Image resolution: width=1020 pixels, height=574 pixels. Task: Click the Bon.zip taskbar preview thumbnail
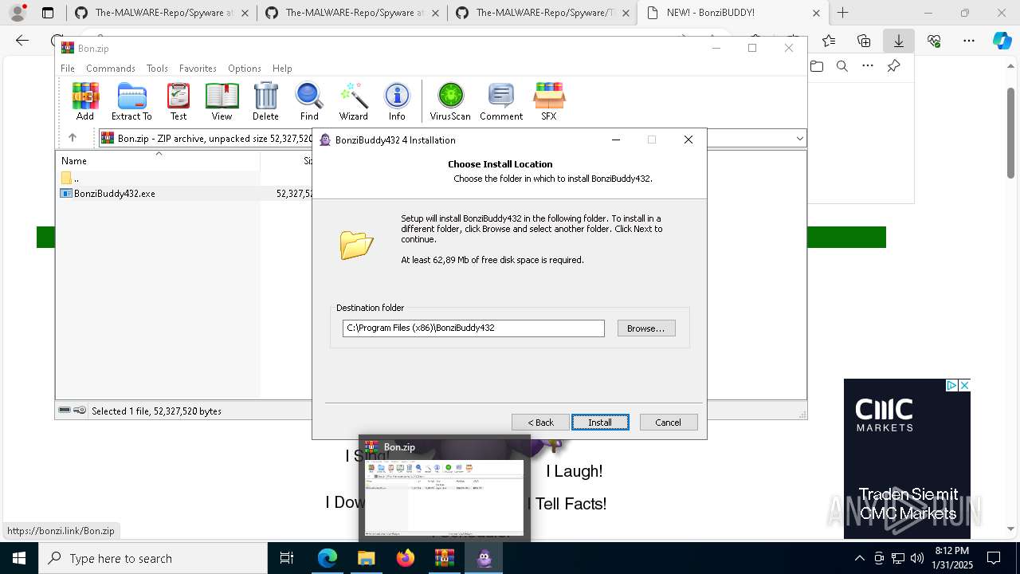click(x=445, y=497)
